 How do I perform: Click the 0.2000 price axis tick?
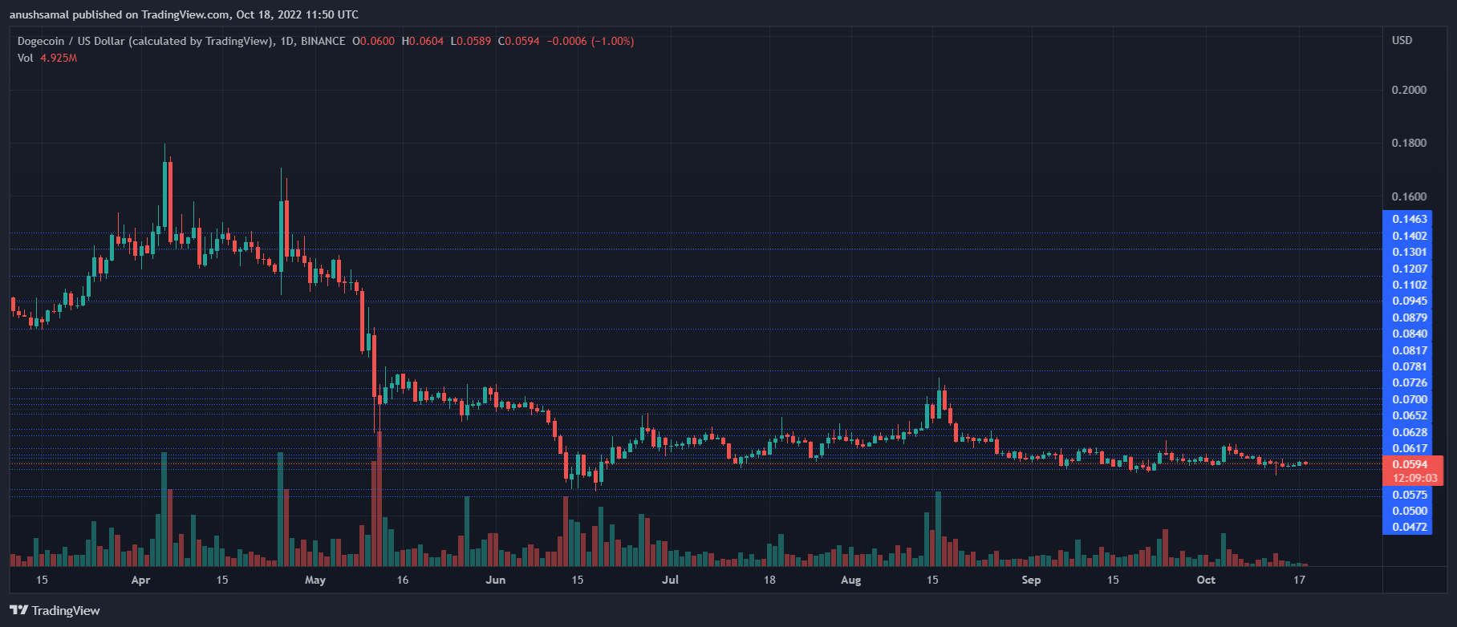(x=1409, y=90)
